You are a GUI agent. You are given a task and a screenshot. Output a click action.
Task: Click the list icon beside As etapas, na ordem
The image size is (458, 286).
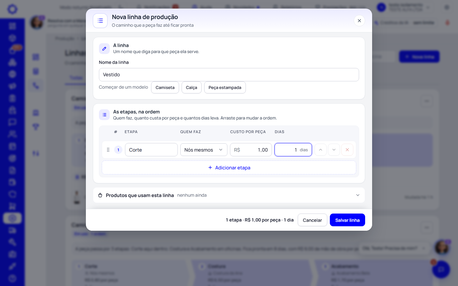coord(104,115)
